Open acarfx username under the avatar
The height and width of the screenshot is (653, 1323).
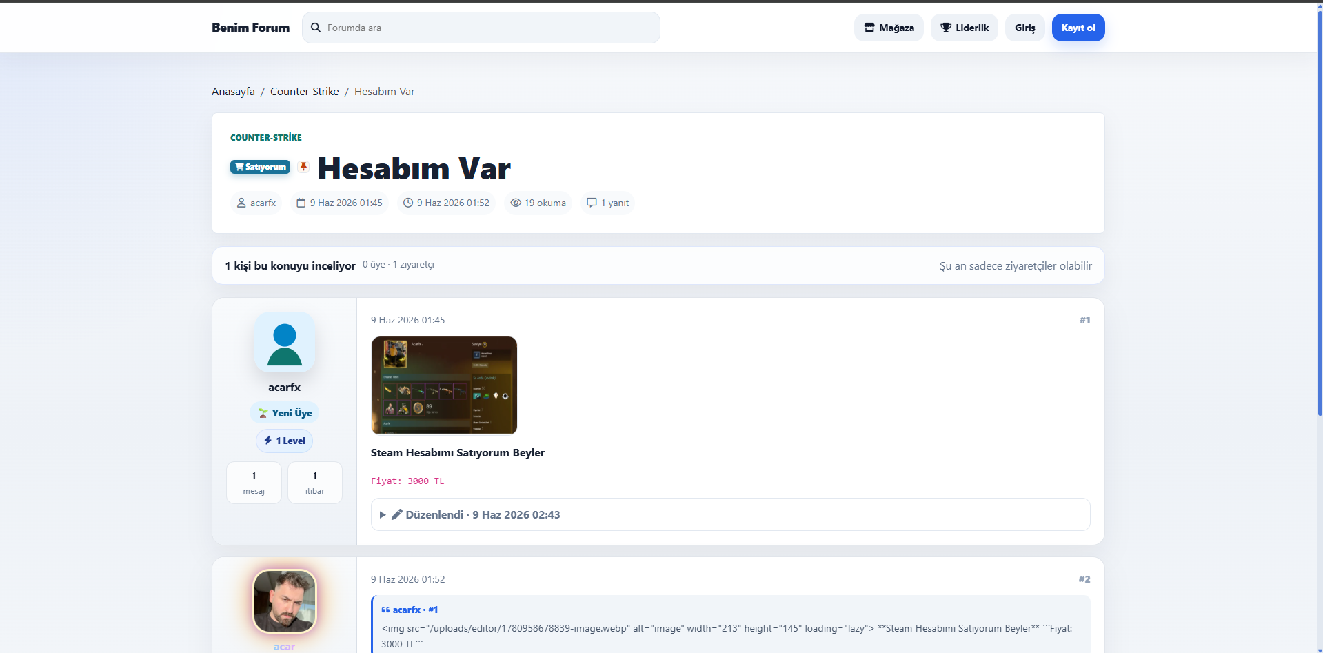(x=284, y=388)
